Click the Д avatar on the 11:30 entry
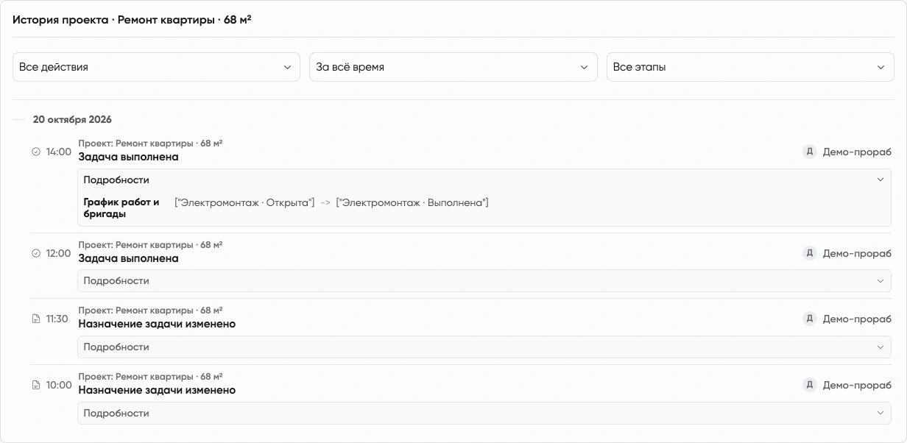This screenshot has width=907, height=443. (810, 319)
